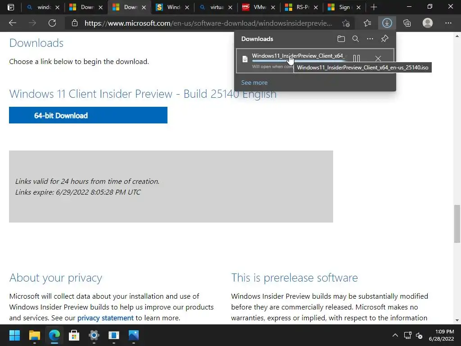The height and width of the screenshot is (346, 461).
Task: Open network status in system tray
Action: (x=407, y=335)
